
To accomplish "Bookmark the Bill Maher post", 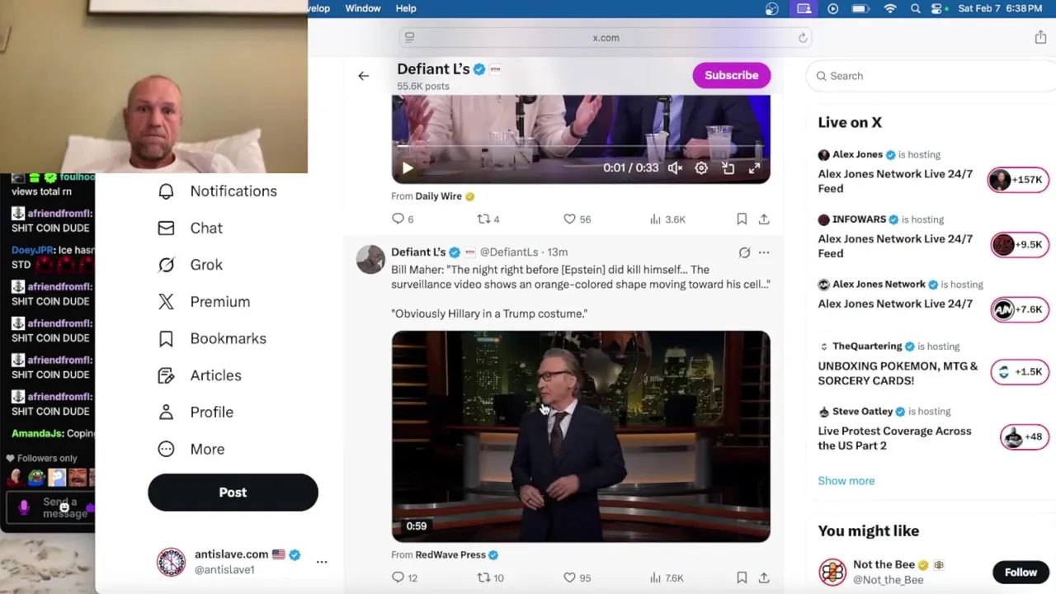I will pyautogui.click(x=742, y=577).
